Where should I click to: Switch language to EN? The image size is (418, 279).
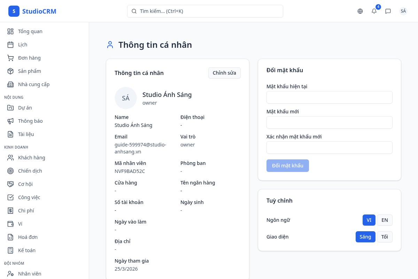click(x=385, y=220)
